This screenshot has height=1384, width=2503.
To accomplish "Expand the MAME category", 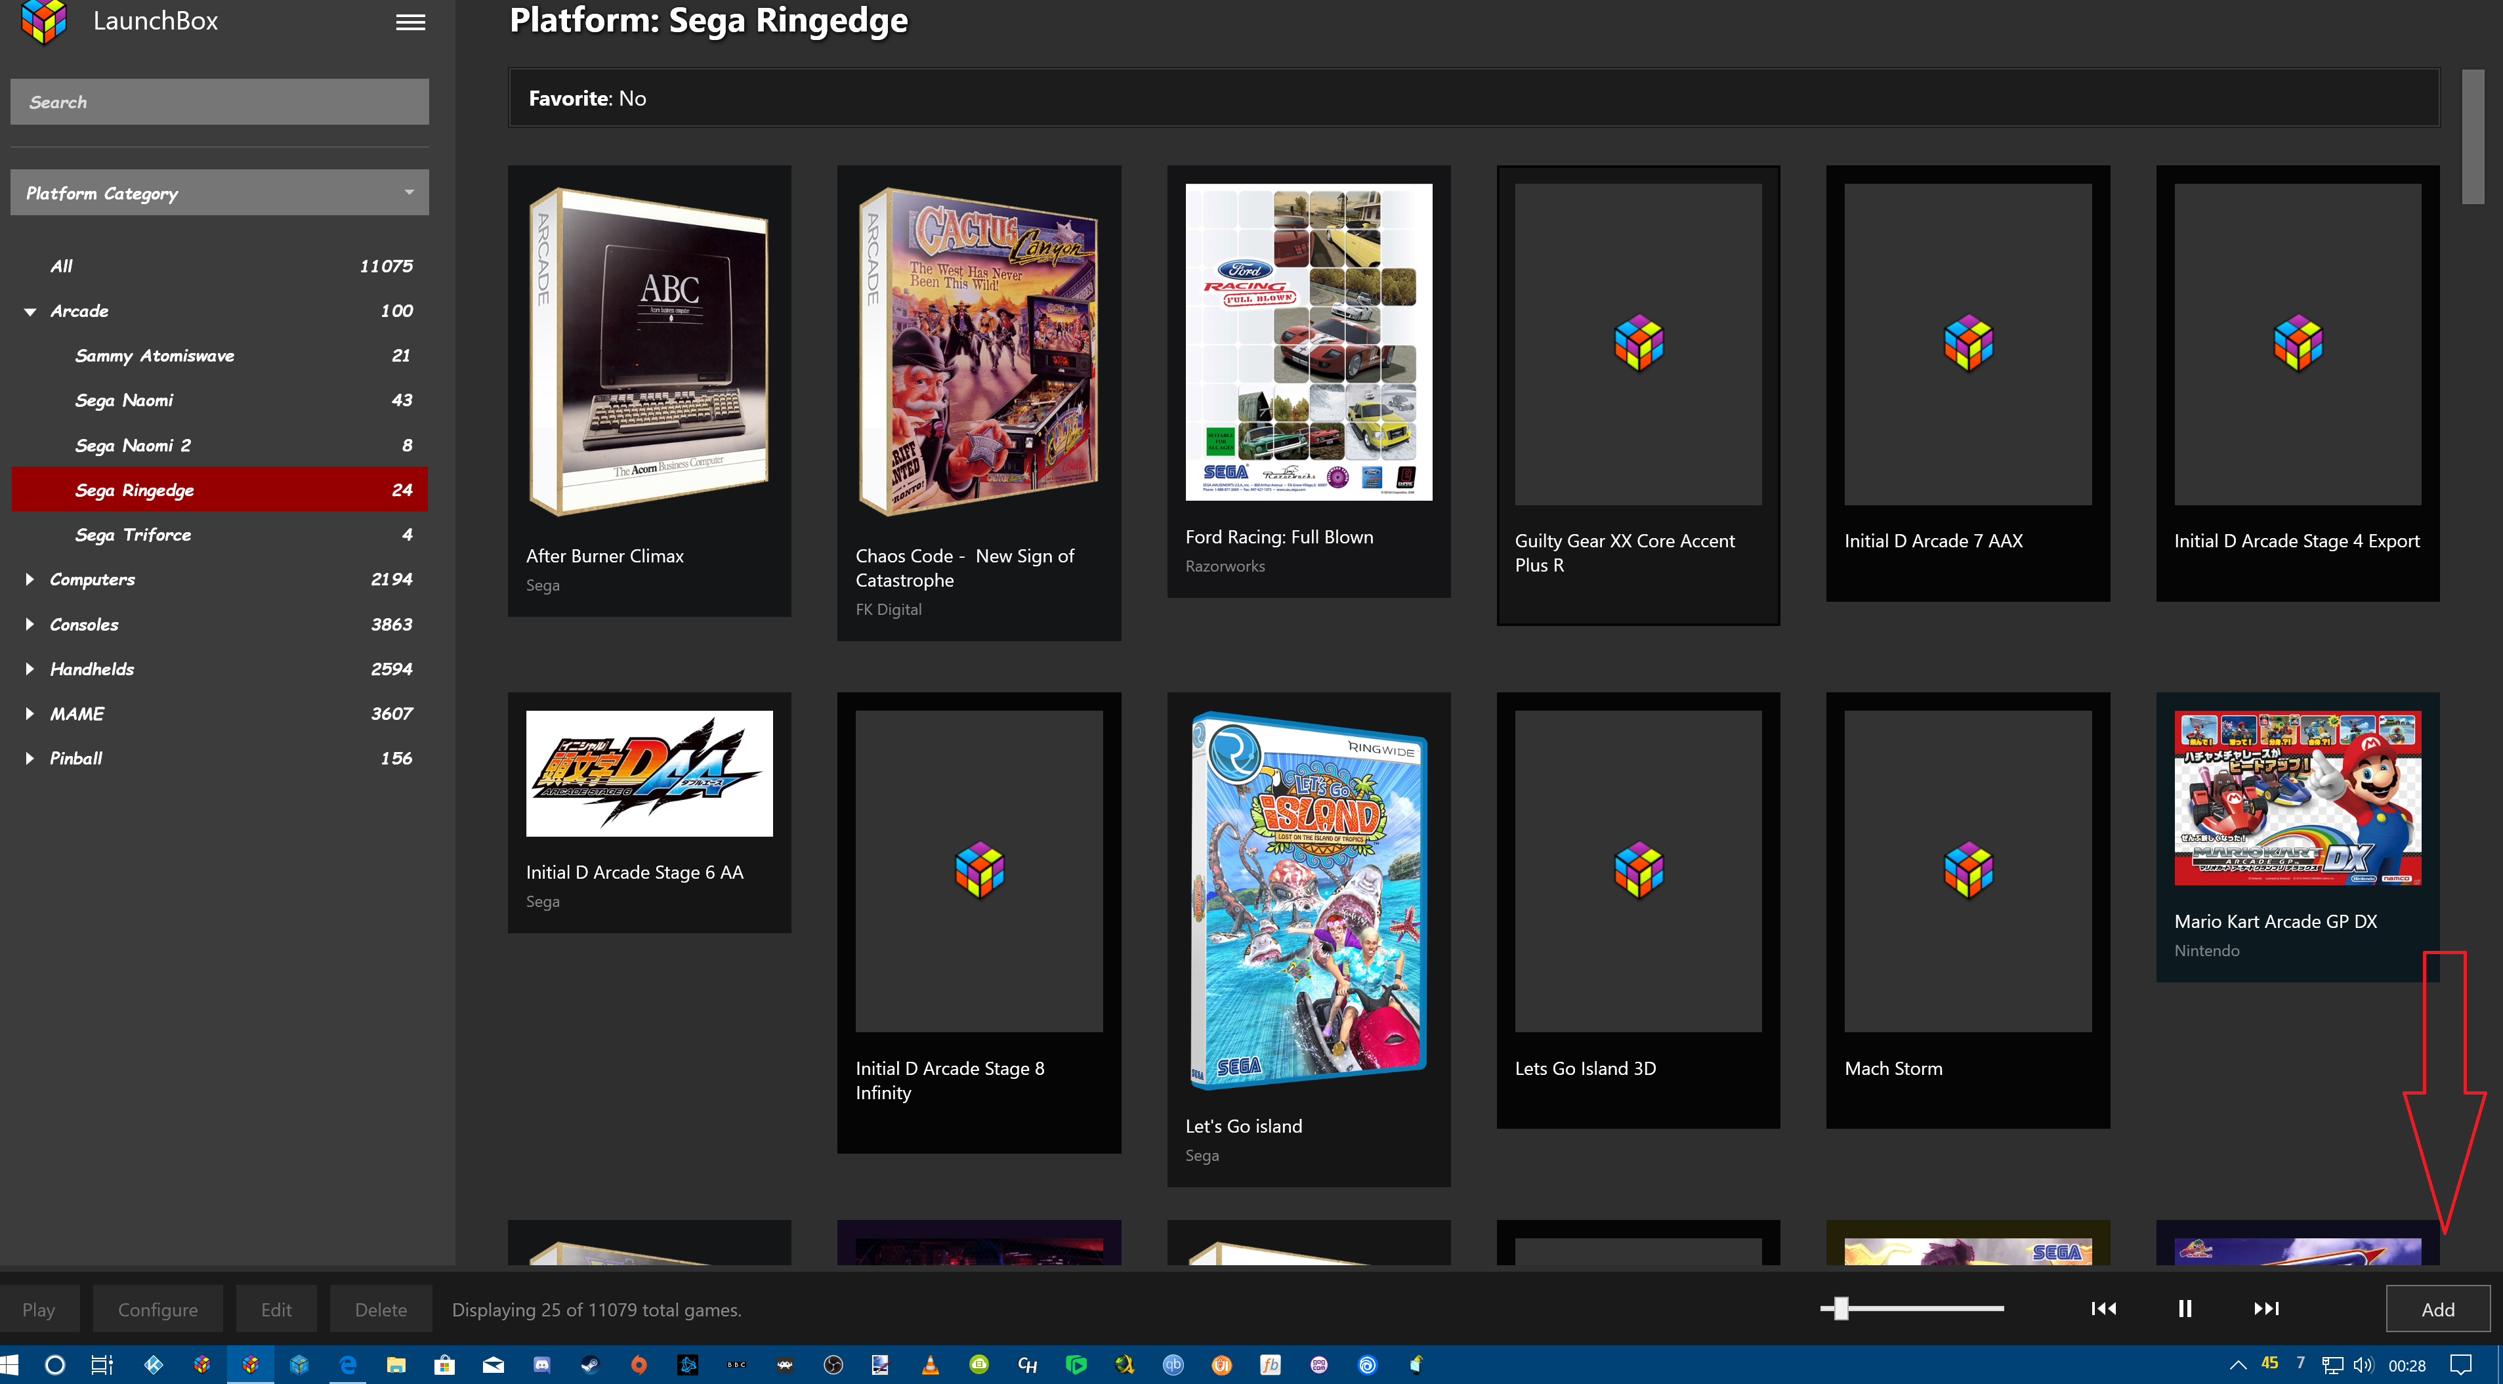I will (x=30, y=713).
